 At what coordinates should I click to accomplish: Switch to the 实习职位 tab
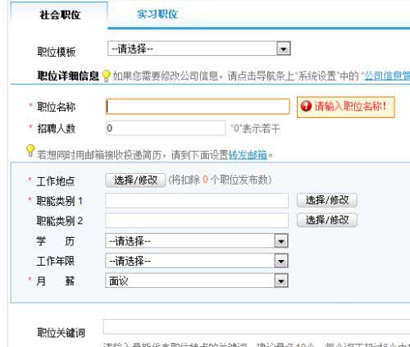(x=157, y=14)
